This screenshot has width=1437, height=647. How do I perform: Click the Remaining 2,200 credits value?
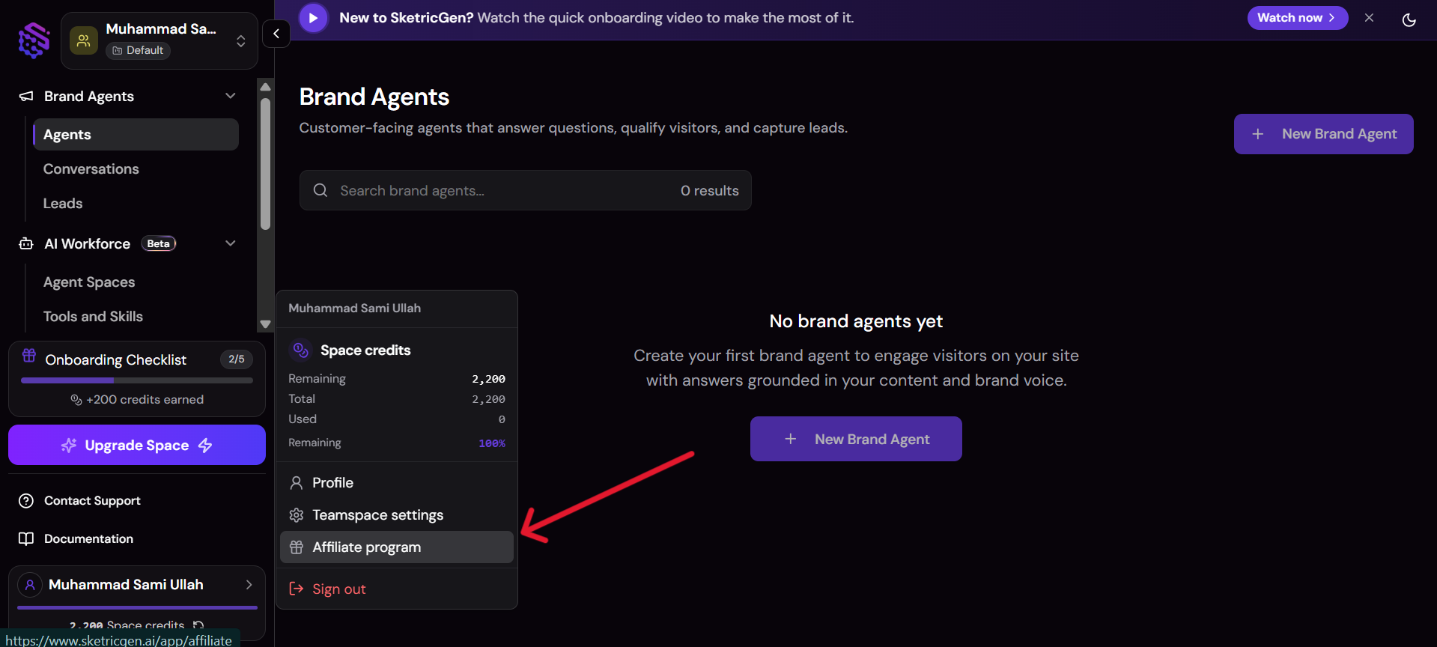(488, 379)
